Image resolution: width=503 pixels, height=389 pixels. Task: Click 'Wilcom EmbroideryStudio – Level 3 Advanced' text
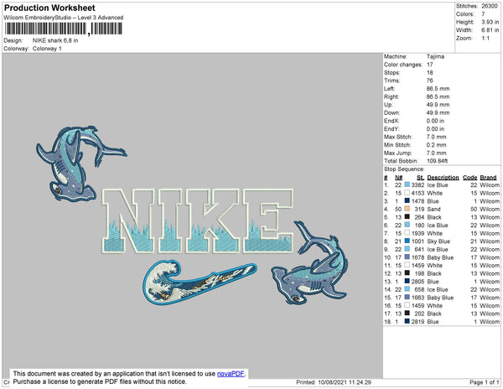click(64, 18)
